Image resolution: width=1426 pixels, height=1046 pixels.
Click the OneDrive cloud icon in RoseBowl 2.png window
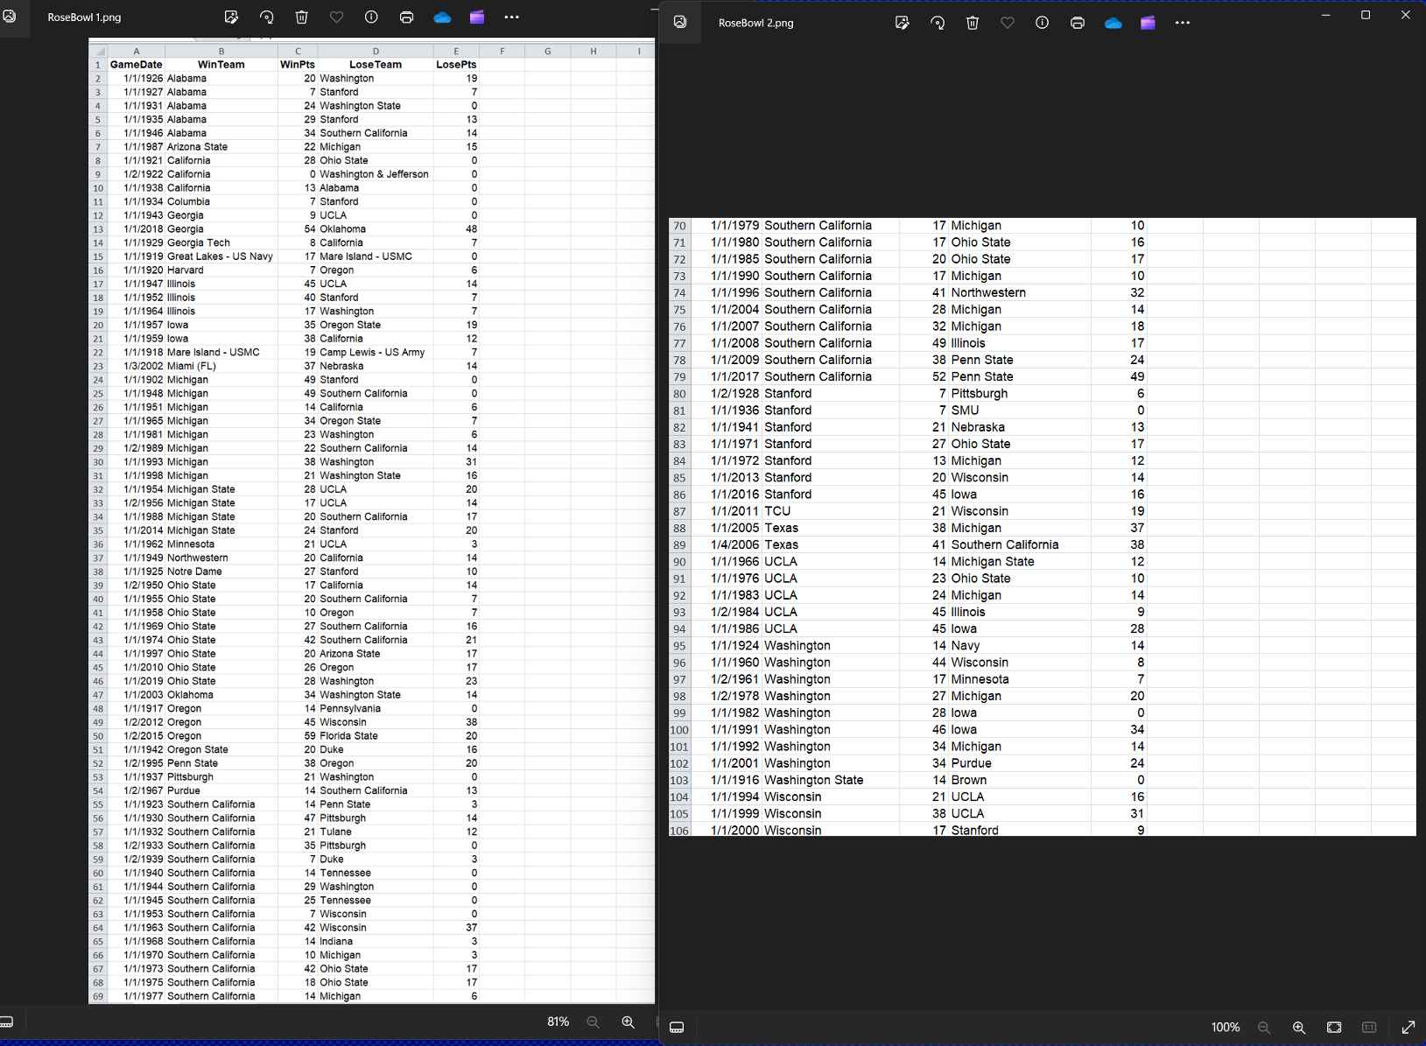[x=1113, y=23]
